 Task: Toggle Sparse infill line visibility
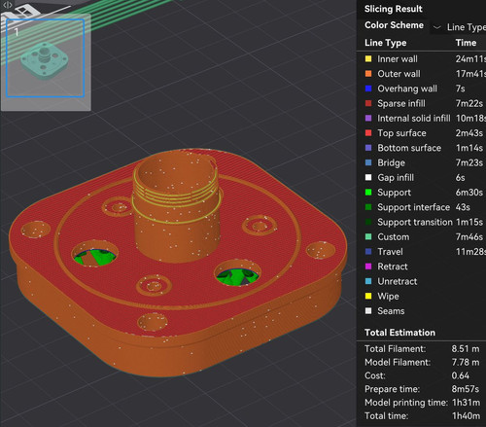point(401,103)
